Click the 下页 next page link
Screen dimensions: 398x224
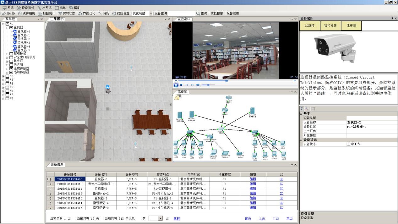[x=275, y=219]
